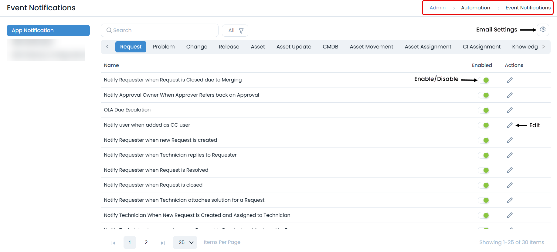Open the CMDB tab
This screenshot has height=252, width=557.
click(330, 47)
